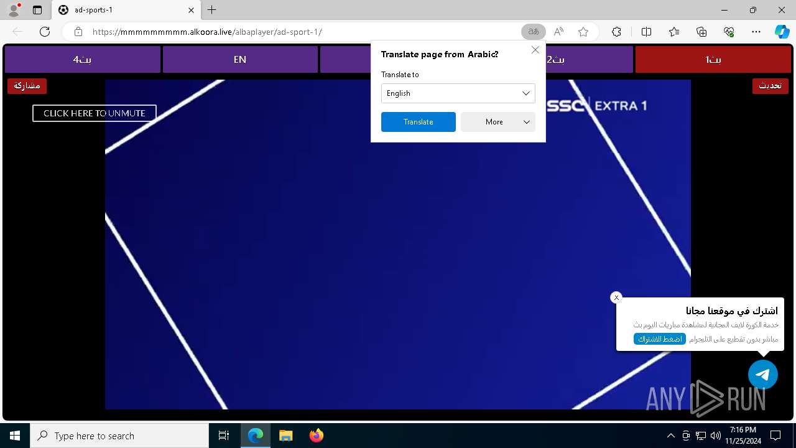The width and height of the screenshot is (796, 448).
Task: Open the Windows Start menu
Action: click(15, 436)
